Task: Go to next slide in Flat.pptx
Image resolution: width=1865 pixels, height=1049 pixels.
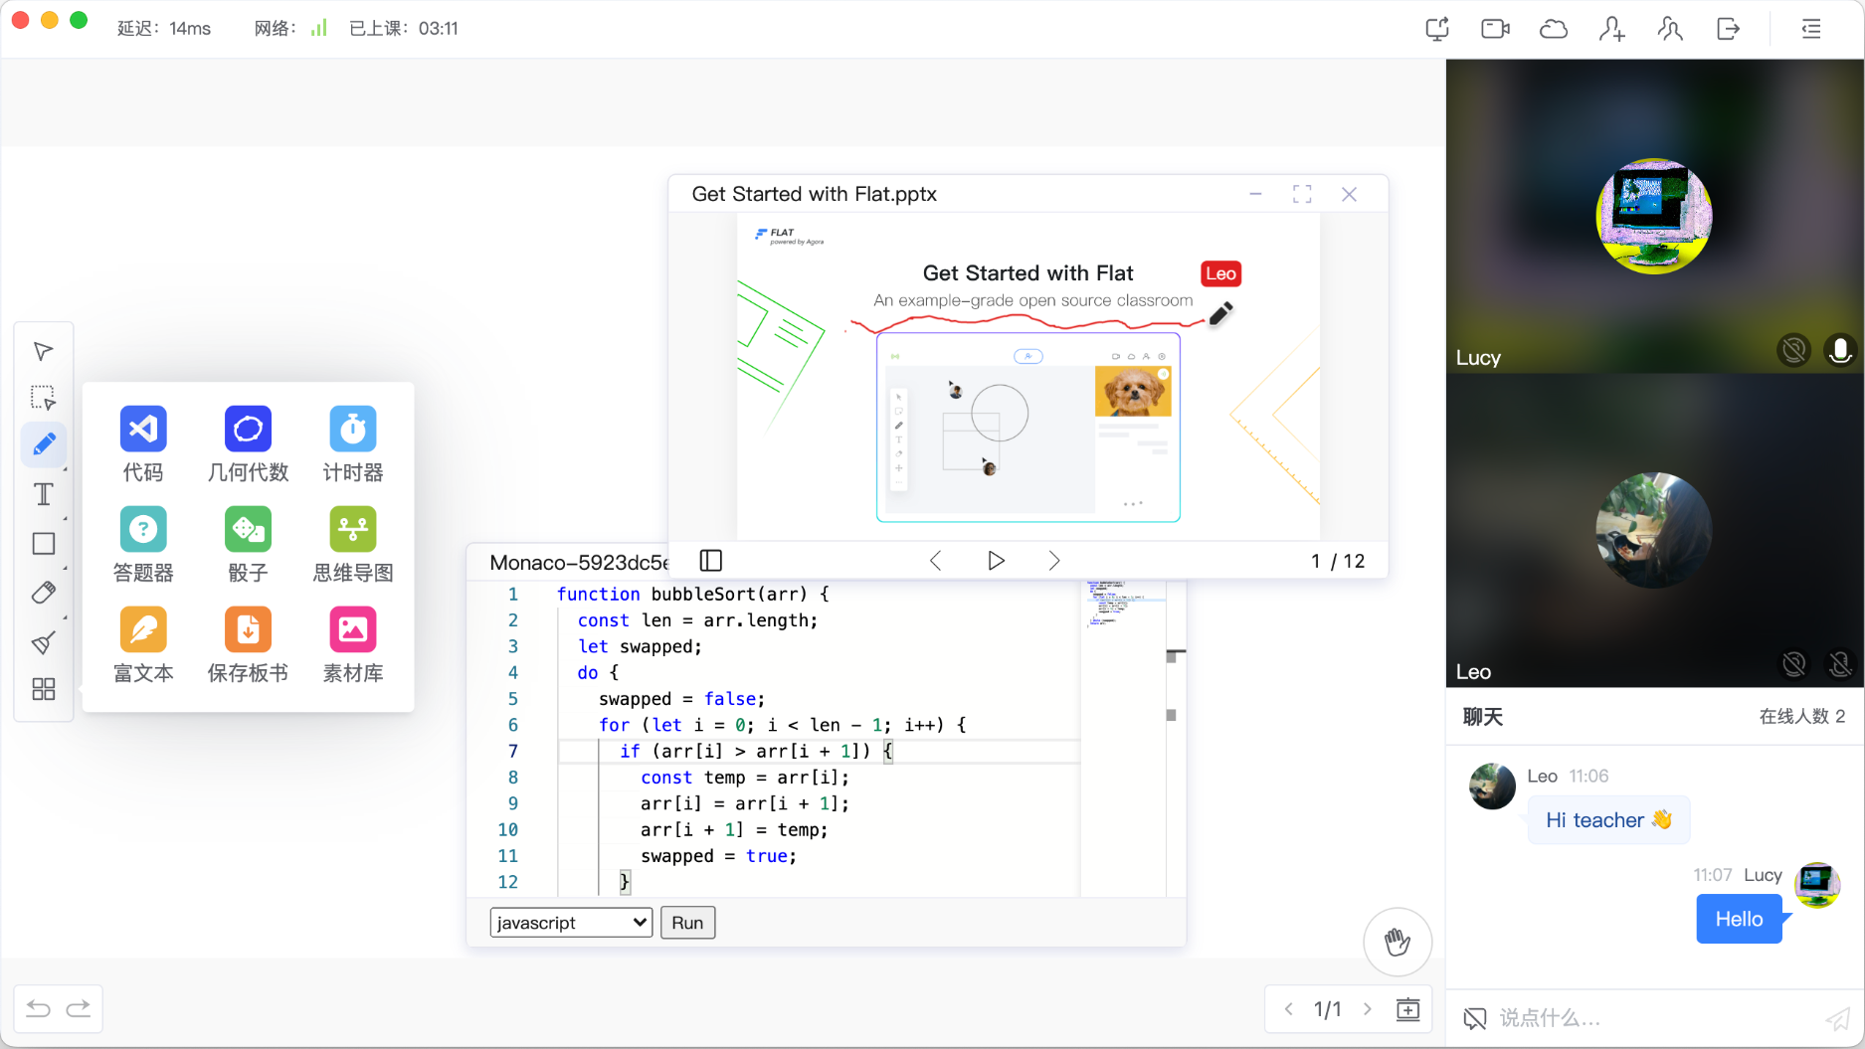Action: tap(1054, 561)
